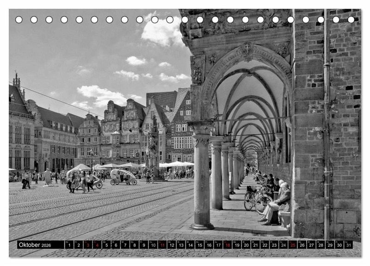Click the velotaxi rickshaw on the square
This screenshot has width=370, height=266.
click(x=123, y=177)
